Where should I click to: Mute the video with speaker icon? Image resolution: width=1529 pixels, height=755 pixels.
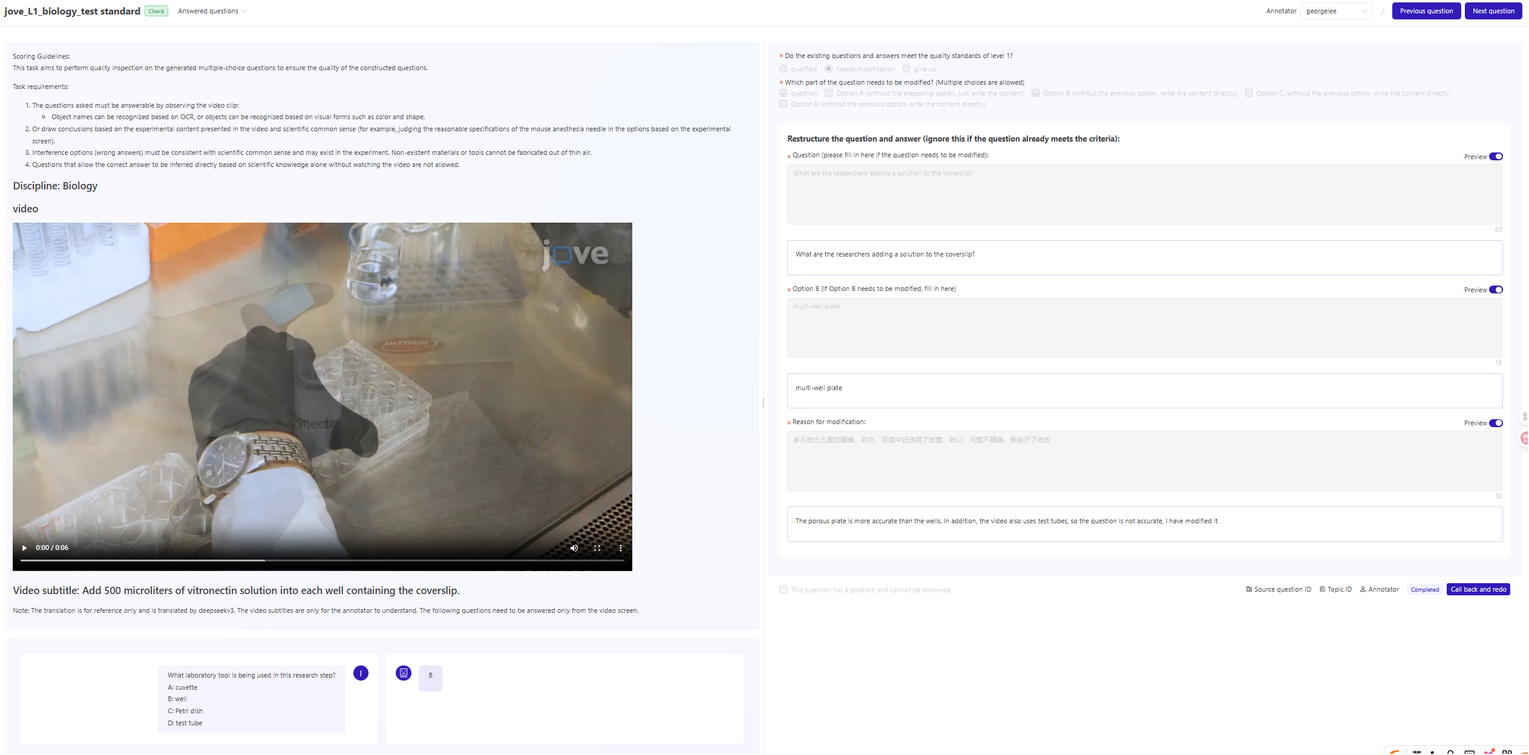[x=574, y=548]
